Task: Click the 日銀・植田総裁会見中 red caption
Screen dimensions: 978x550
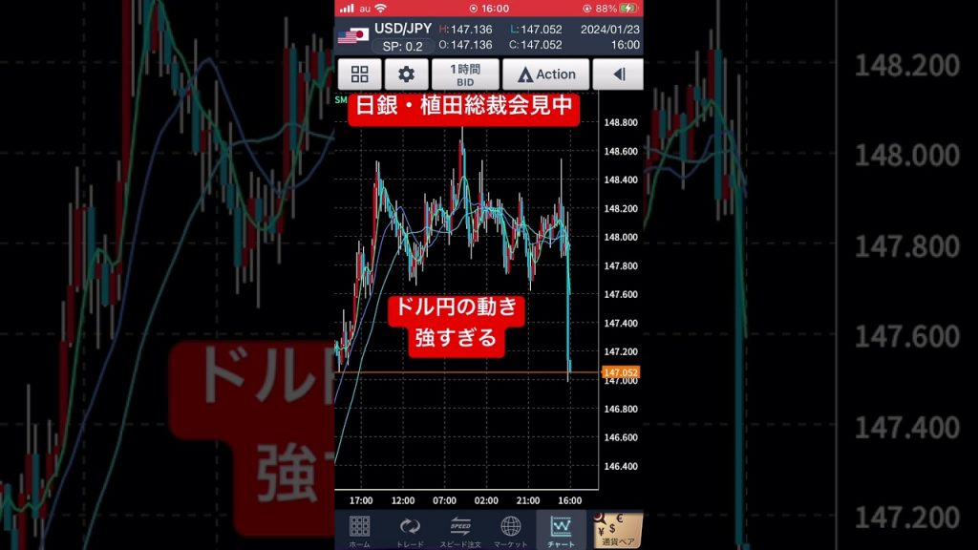Action: (x=462, y=107)
